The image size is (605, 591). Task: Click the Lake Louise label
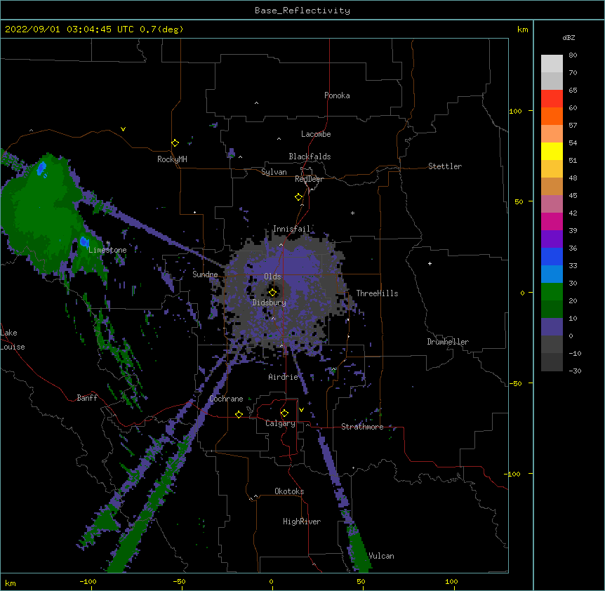pyautogui.click(x=13, y=340)
